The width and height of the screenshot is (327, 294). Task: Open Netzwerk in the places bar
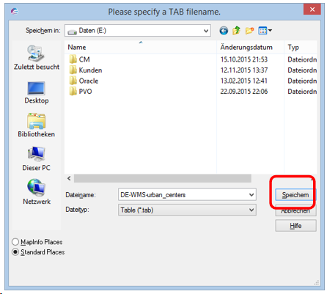pyautogui.click(x=37, y=192)
